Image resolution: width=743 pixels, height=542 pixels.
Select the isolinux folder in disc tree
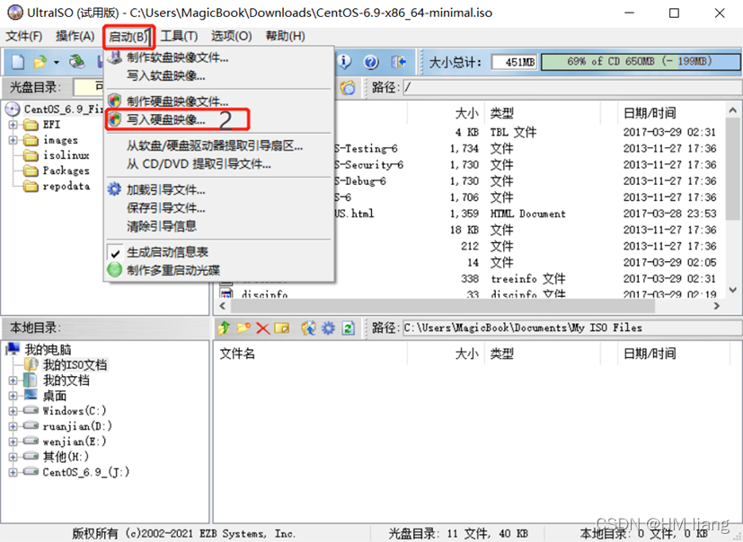pos(66,155)
